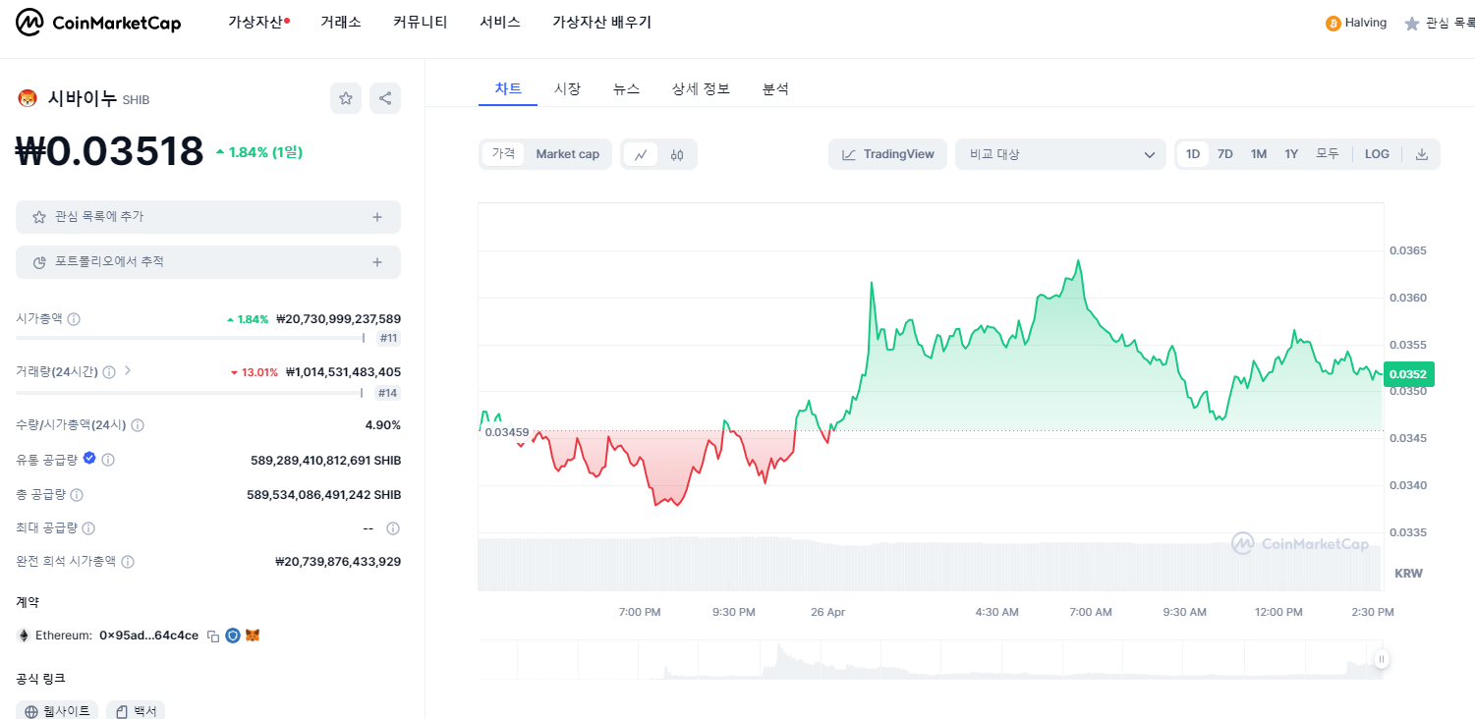Screen dimensions: 1475x719
Task: Select the 7D time range on the chart
Action: pyautogui.click(x=1225, y=154)
